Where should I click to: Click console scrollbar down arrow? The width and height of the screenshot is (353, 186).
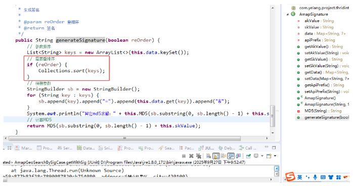[x=277, y=174]
